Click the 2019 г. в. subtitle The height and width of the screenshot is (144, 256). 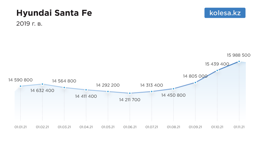click(x=29, y=24)
